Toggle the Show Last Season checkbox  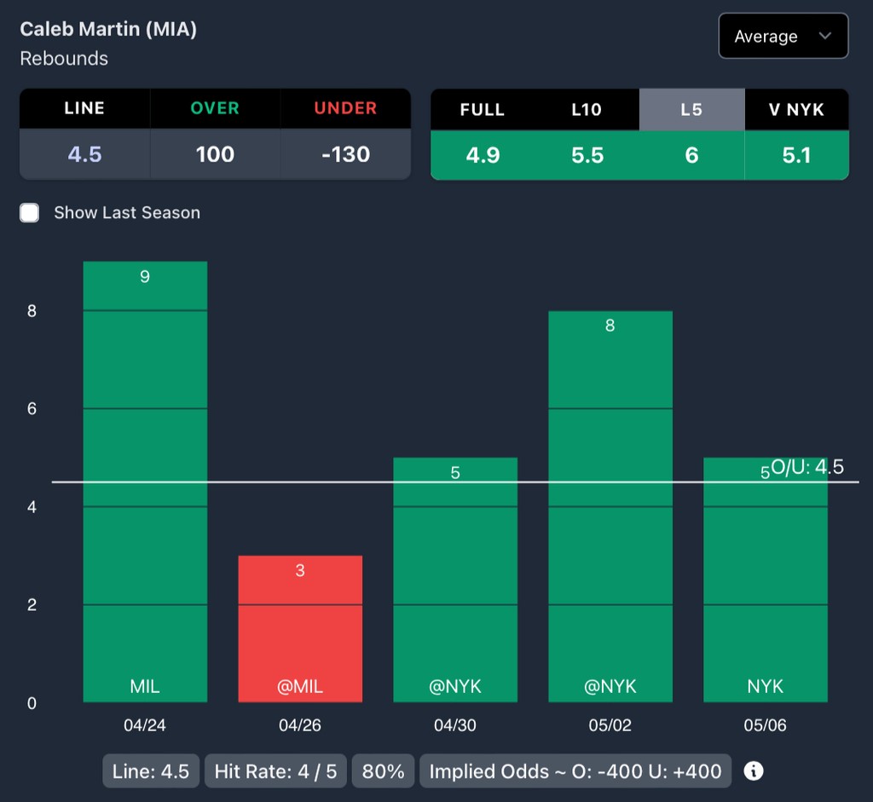click(x=30, y=213)
